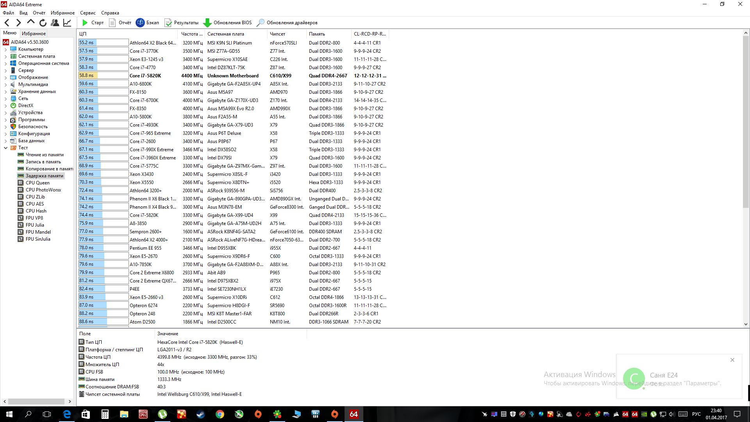750x422 pixels.
Task: Open the graph chart toolbar icon
Action: pos(67,23)
